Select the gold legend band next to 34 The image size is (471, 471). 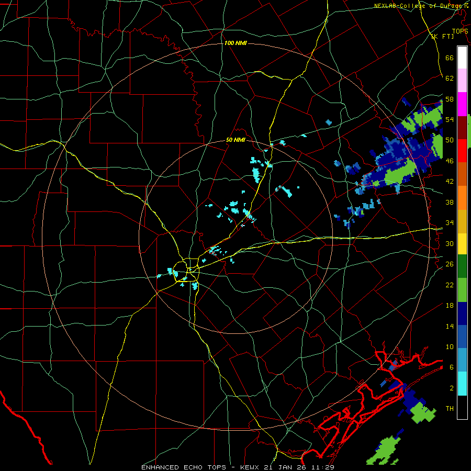(x=462, y=221)
